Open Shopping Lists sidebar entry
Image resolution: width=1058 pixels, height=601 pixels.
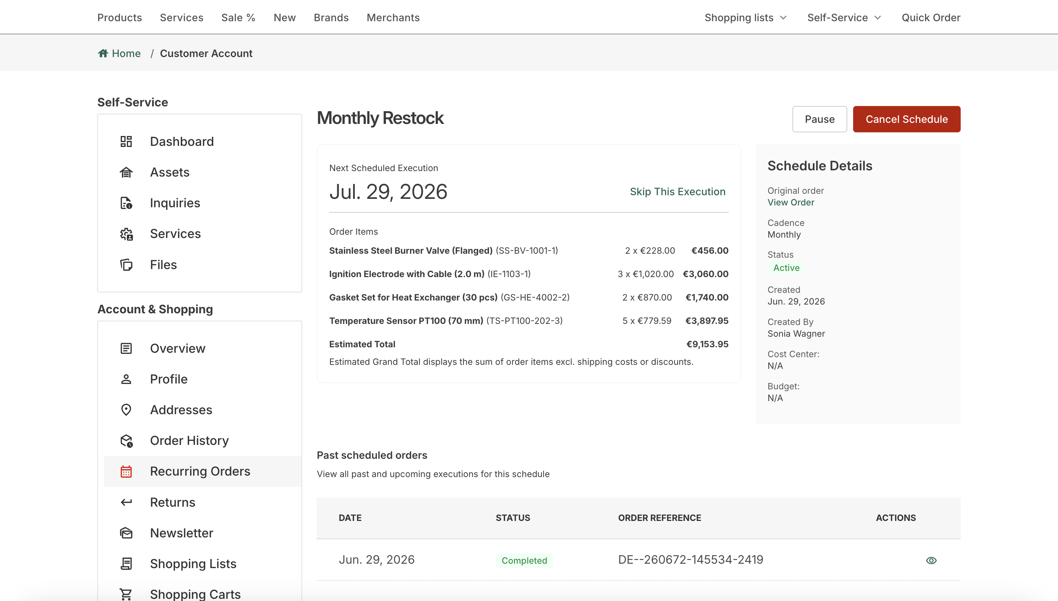click(x=193, y=564)
